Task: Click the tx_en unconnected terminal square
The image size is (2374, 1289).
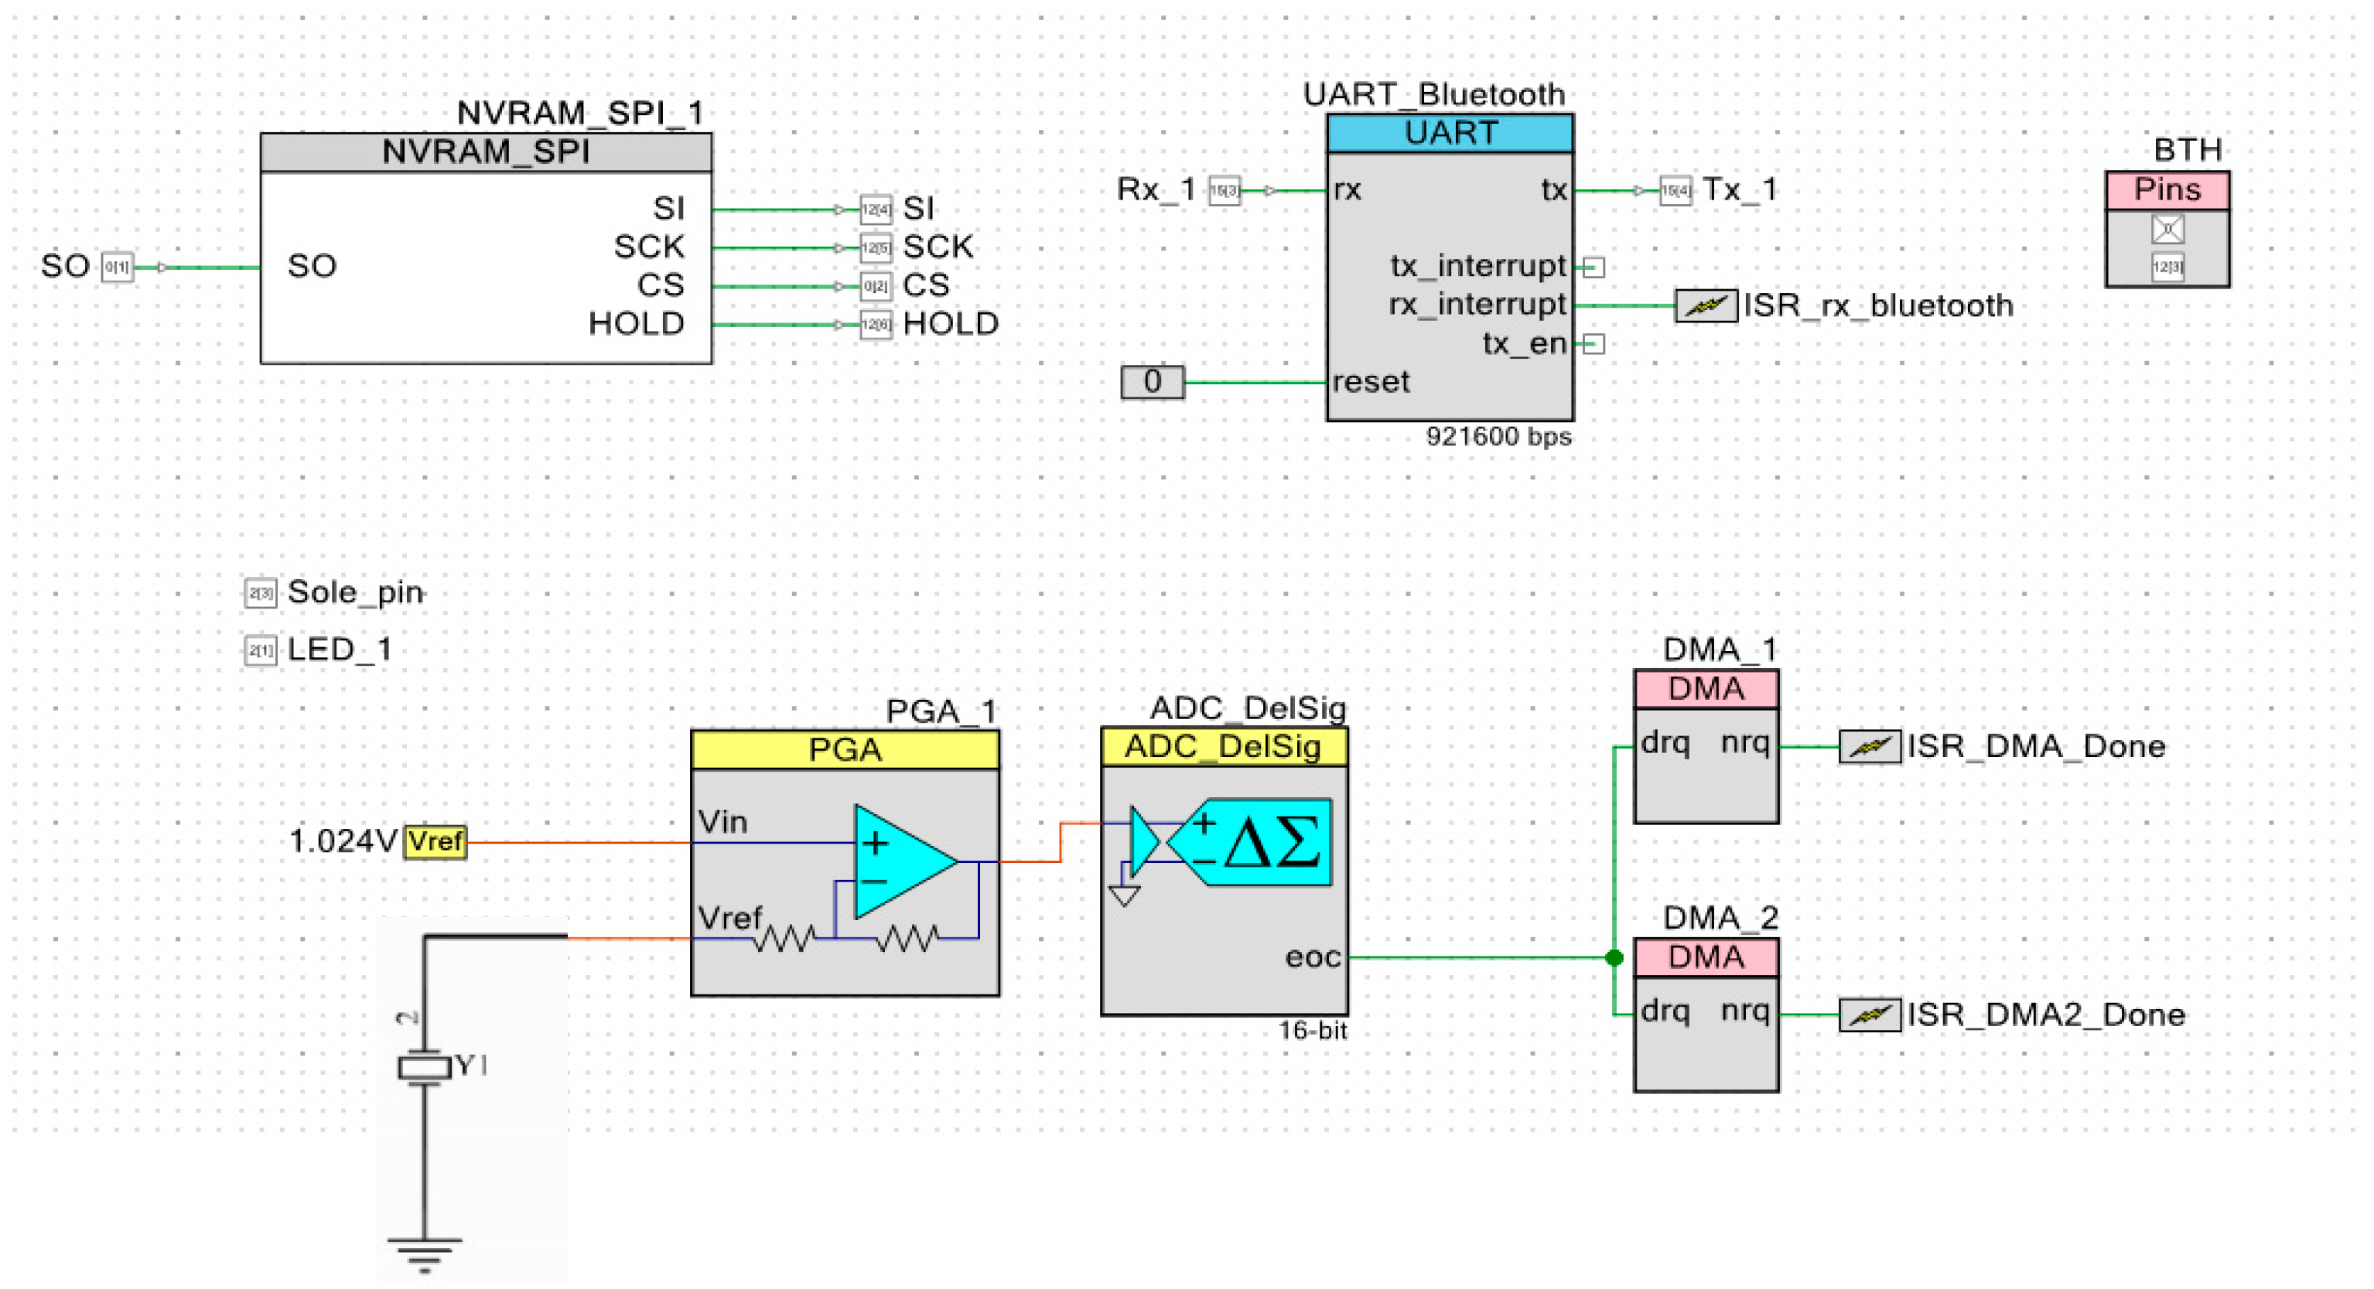Action: tap(1594, 343)
